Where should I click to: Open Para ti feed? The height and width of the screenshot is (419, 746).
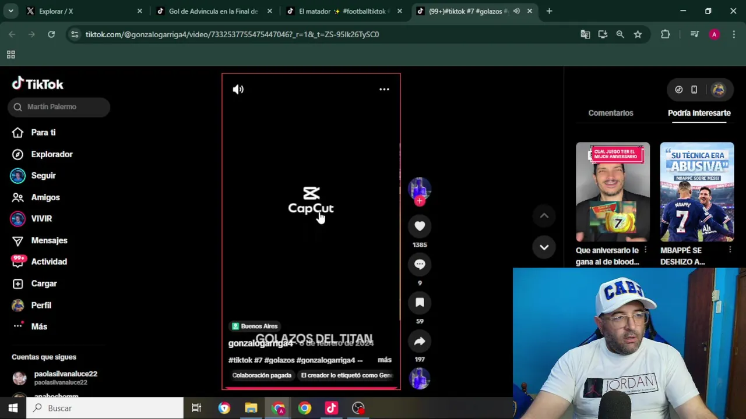pos(43,133)
